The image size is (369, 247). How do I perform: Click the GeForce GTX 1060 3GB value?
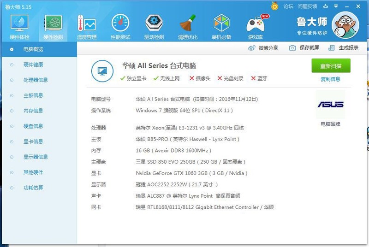[191, 173]
